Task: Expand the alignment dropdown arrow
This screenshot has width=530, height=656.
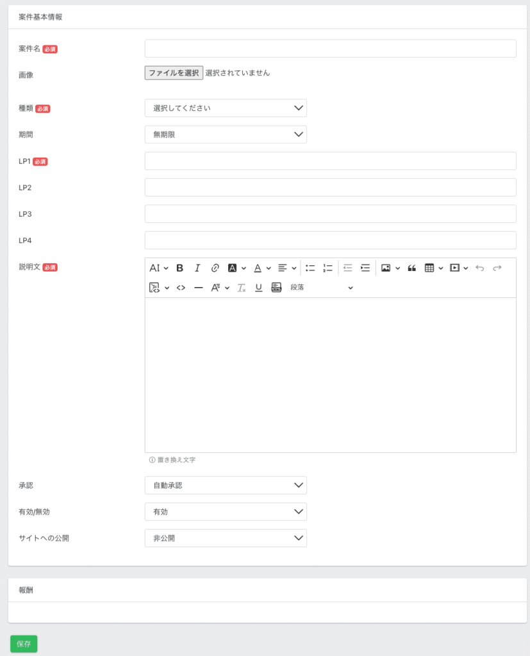Action: click(294, 268)
